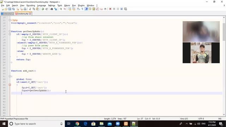Viewport: 226px width, 127px height.
Task: Open the Encoding menu
Action: pos(31,6)
